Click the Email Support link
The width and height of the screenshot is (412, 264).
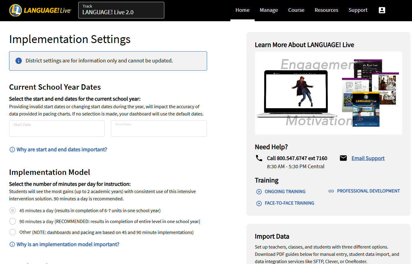368,158
